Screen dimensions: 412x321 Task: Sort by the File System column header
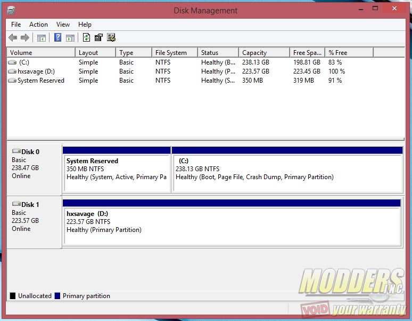[175, 53]
